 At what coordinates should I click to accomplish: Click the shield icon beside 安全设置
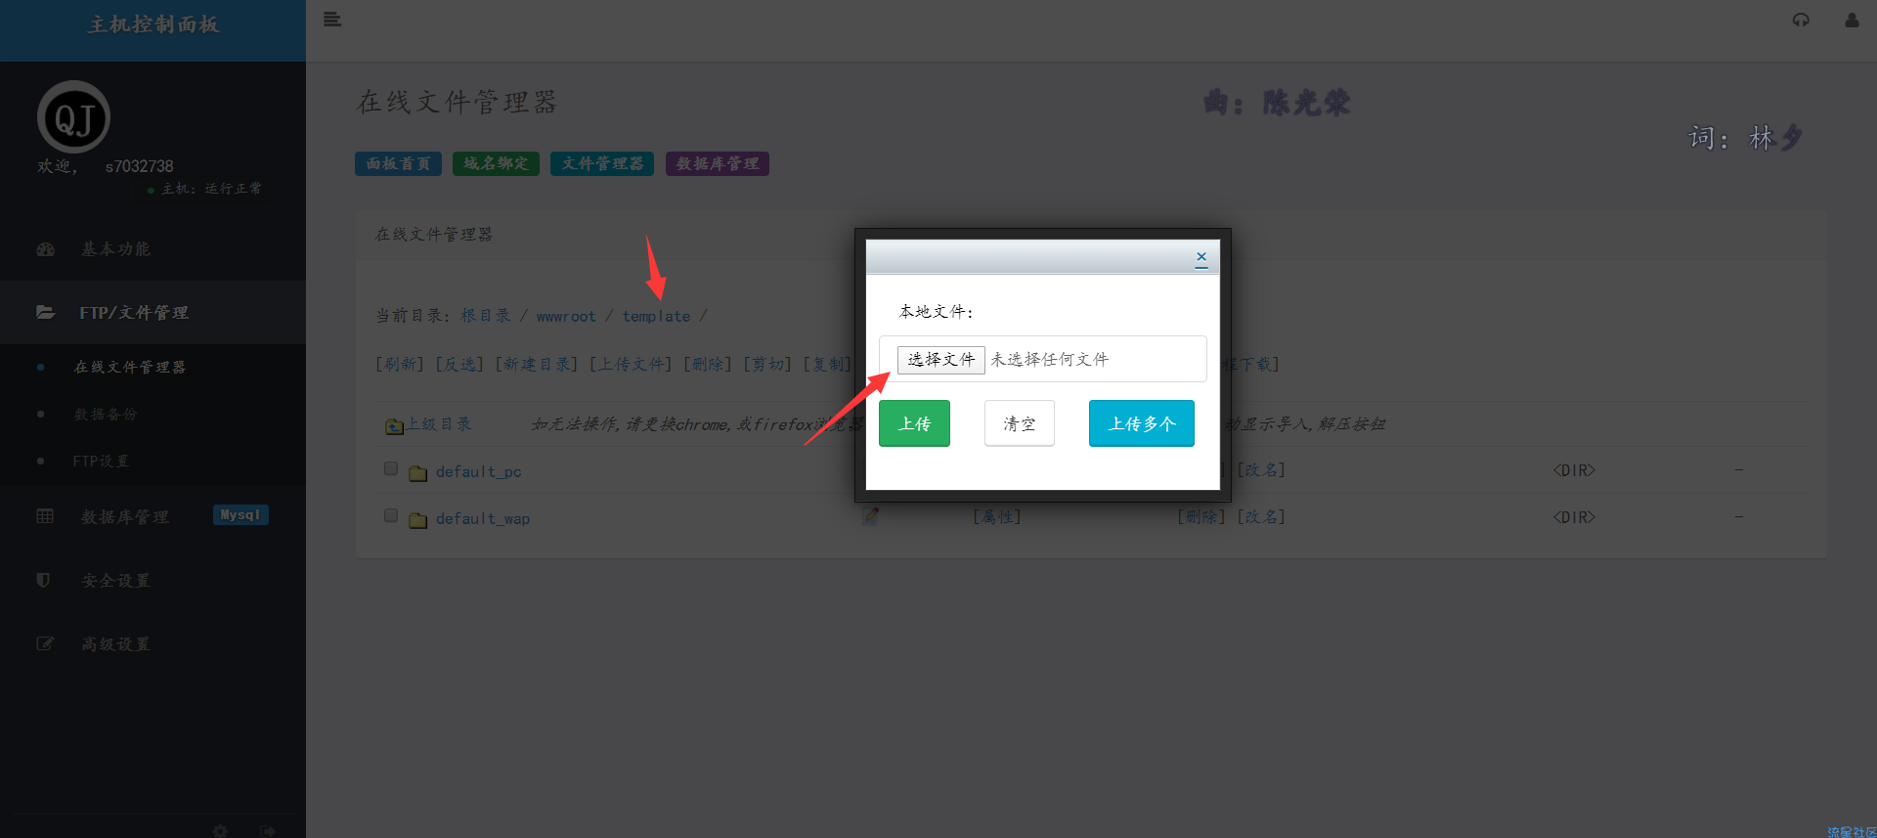point(43,580)
